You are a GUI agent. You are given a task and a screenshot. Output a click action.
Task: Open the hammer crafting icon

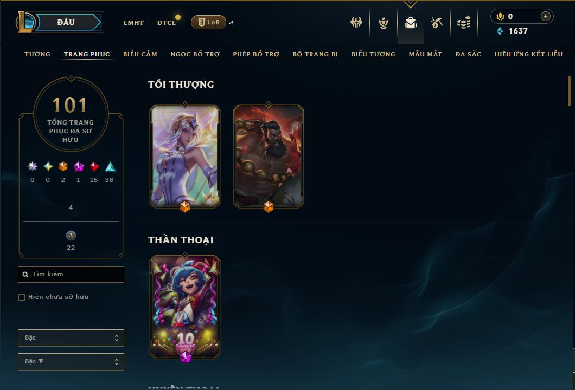pyautogui.click(x=436, y=23)
